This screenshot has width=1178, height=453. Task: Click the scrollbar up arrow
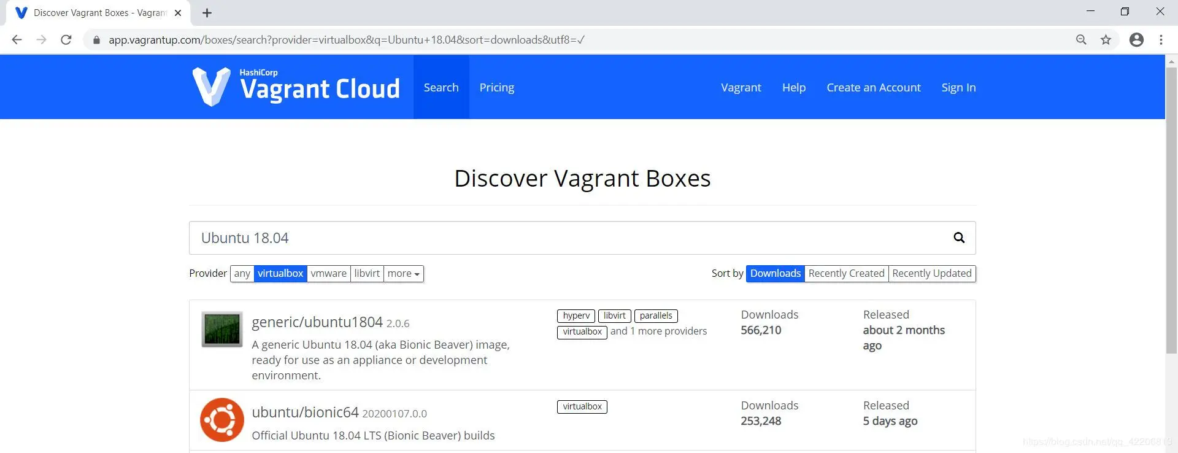pyautogui.click(x=1171, y=61)
